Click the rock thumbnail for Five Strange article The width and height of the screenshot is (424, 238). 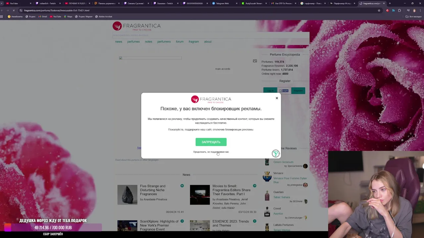[127, 195]
